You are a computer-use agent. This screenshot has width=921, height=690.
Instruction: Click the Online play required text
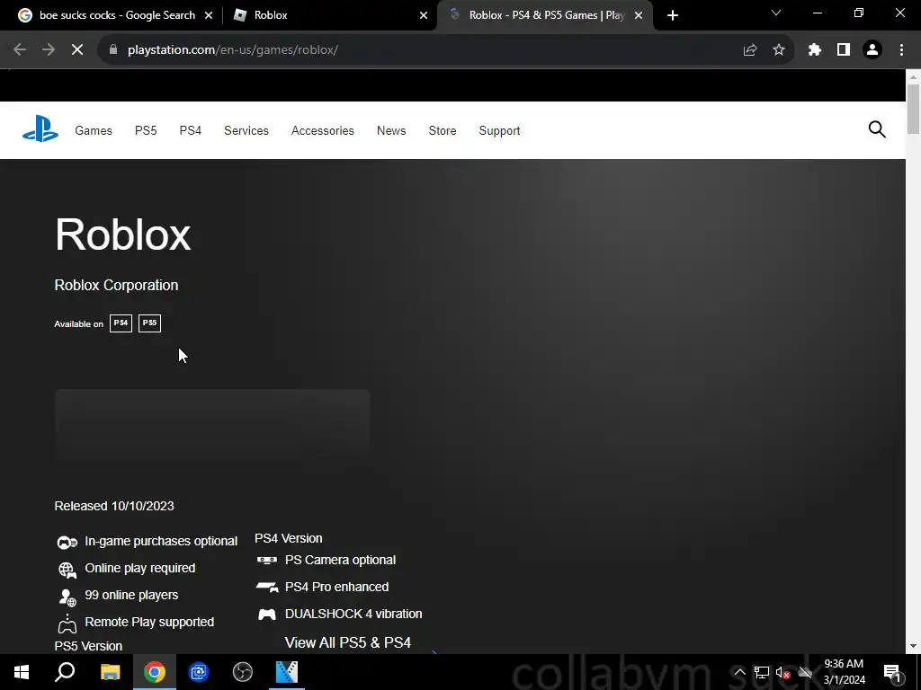coord(139,568)
